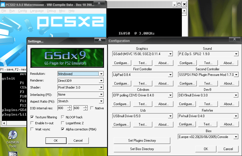
Task: Open the Renderer Direct3D9 dropdown
Action: pos(101,81)
